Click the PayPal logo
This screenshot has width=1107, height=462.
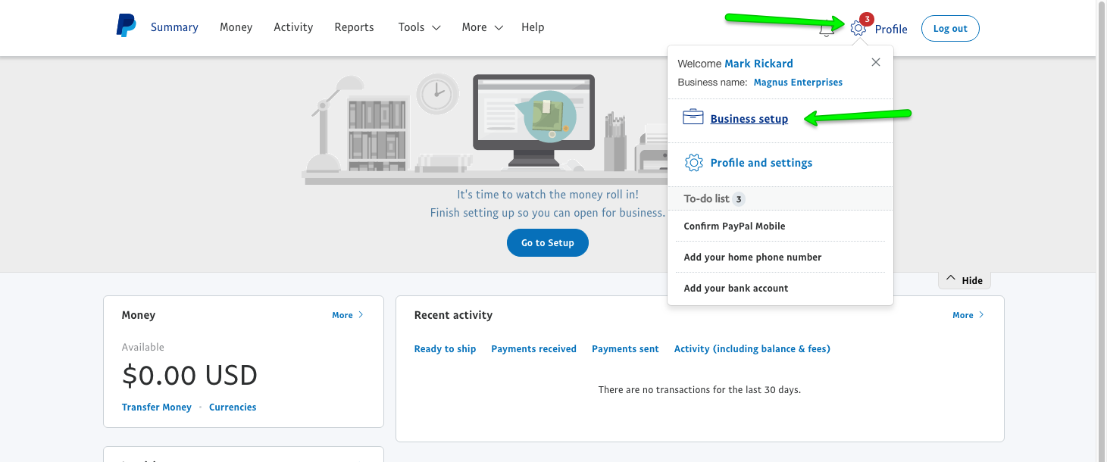125,25
